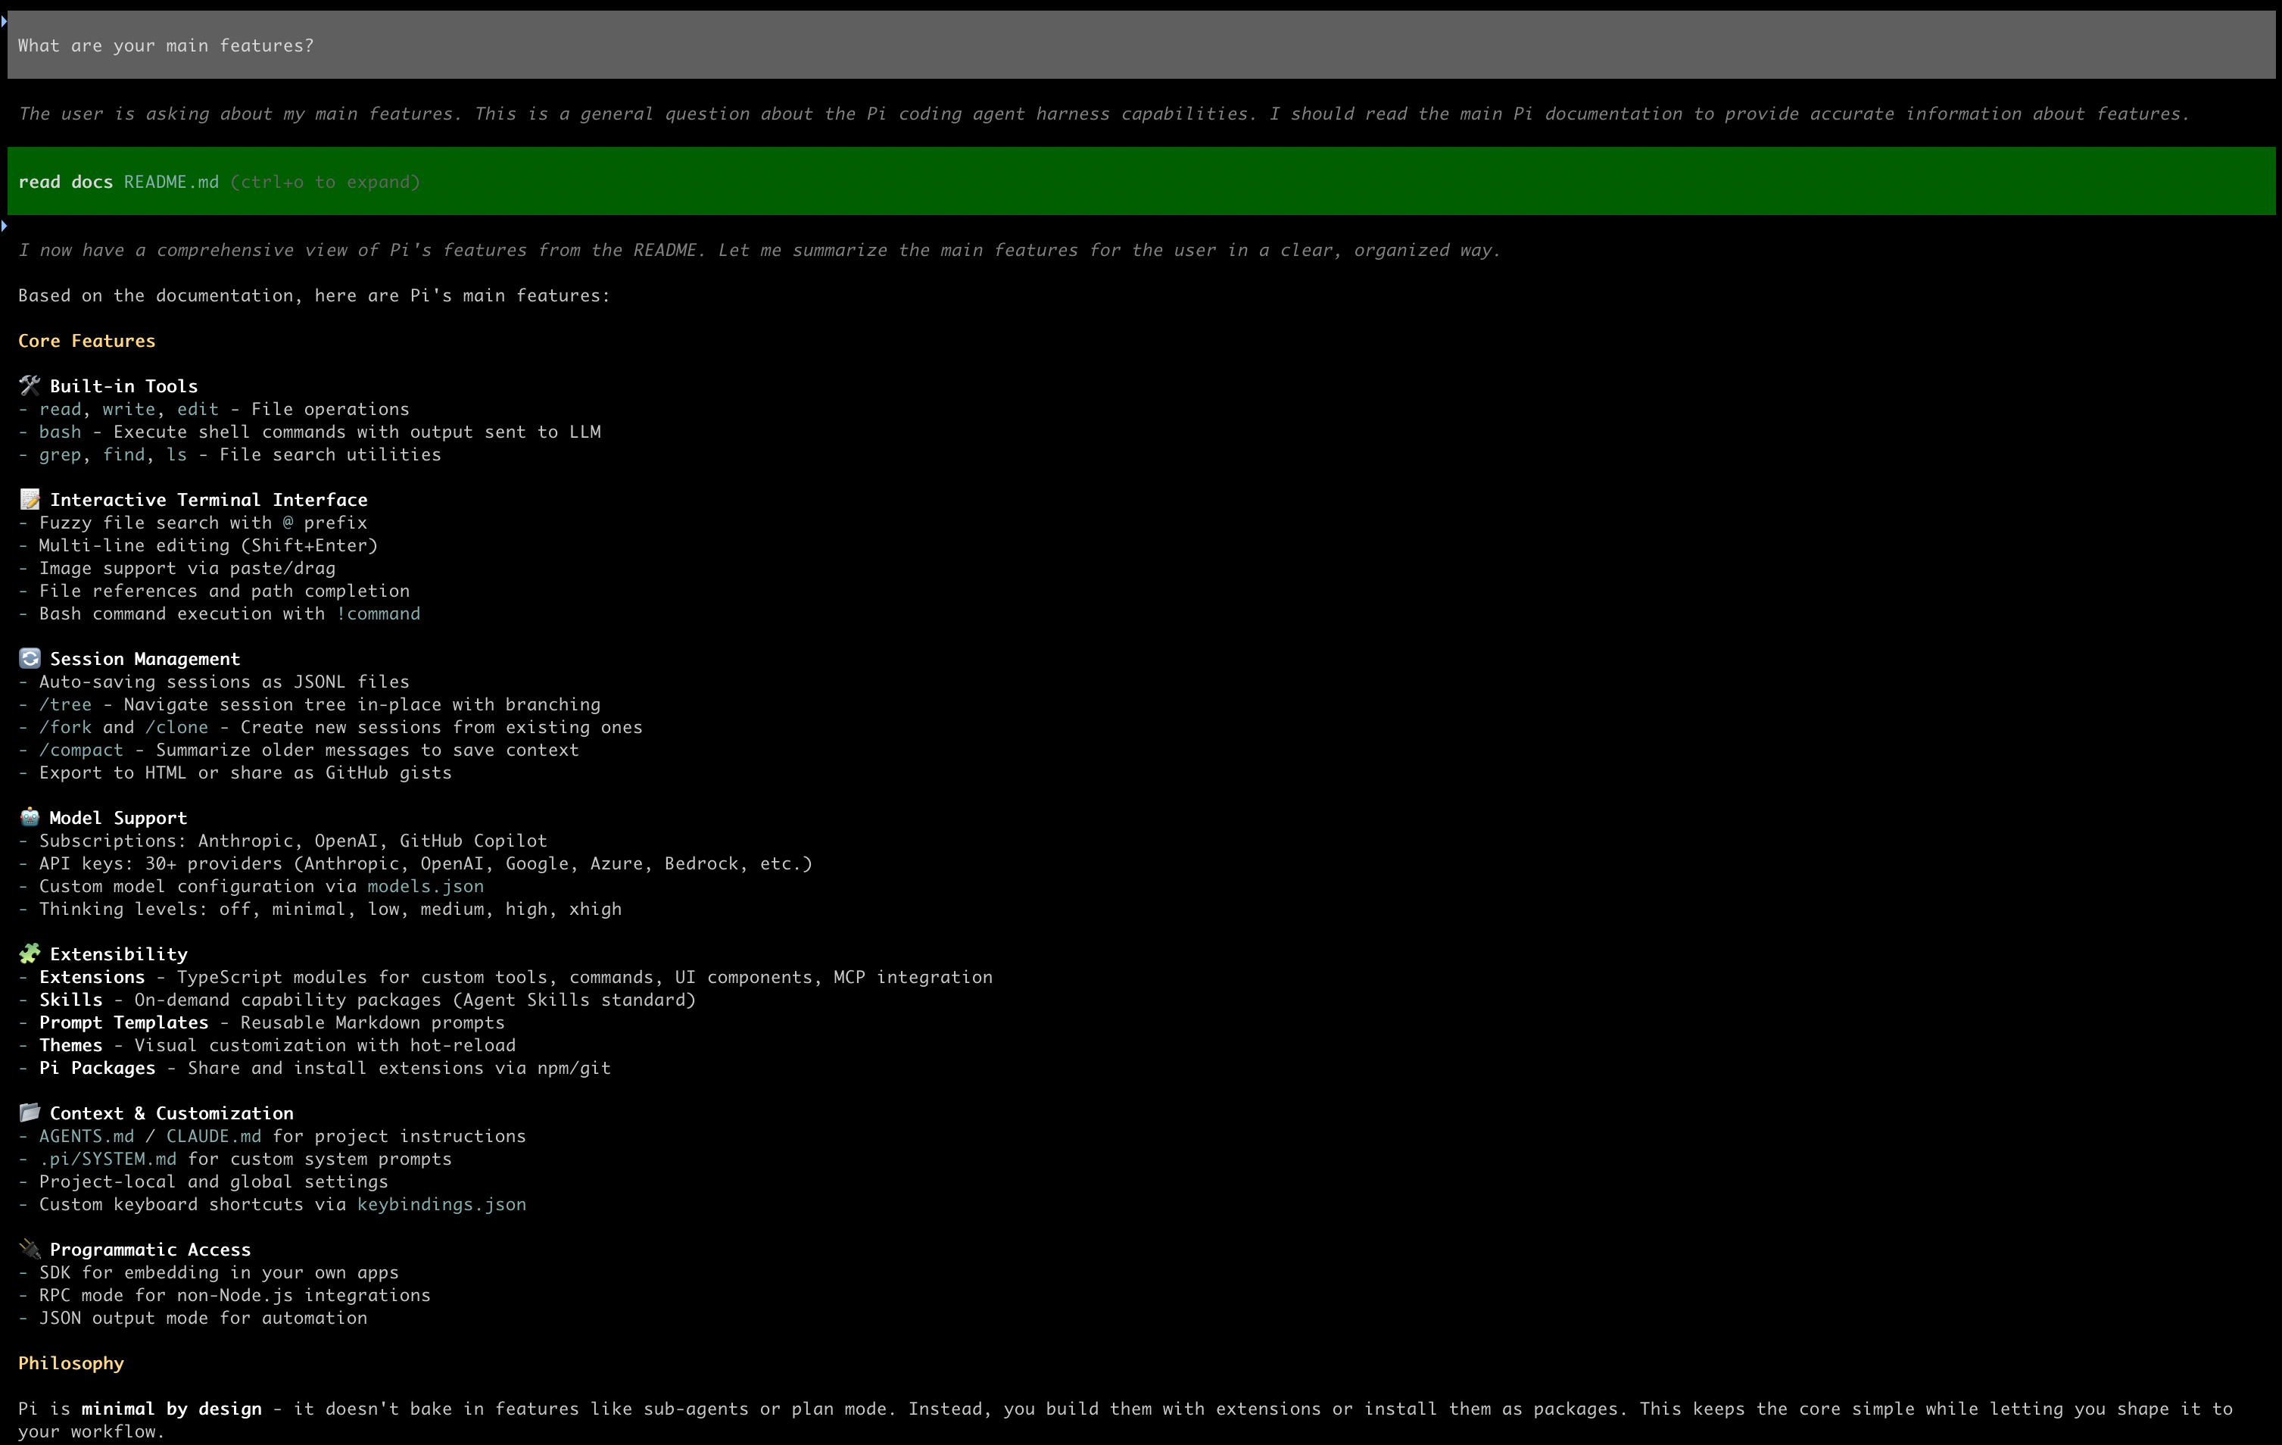2282x1445 pixels.
Task: Click the refresh-arrows icon beside Session Management
Action: (x=30, y=658)
